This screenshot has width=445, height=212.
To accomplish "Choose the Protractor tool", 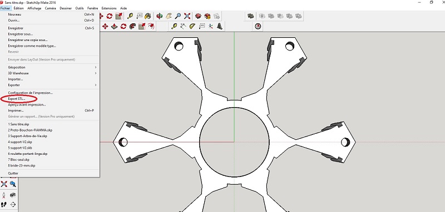I will tap(192, 26).
